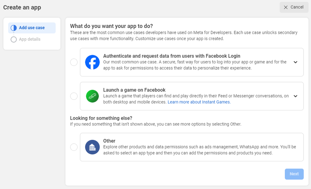Click the empty App details step circle
This screenshot has height=189, width=311.
14,39
